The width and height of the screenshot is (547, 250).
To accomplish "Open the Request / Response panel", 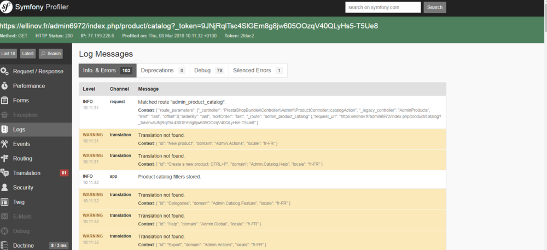I will click(x=36, y=72).
